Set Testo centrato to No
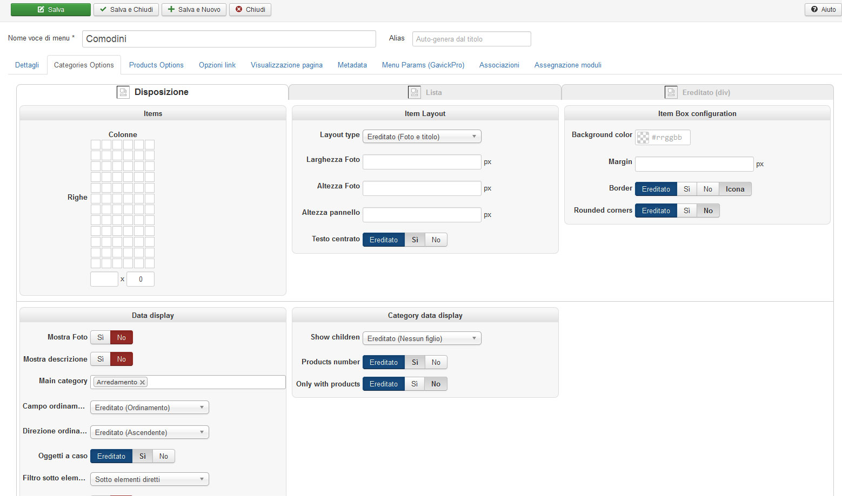842x496 pixels. point(436,240)
